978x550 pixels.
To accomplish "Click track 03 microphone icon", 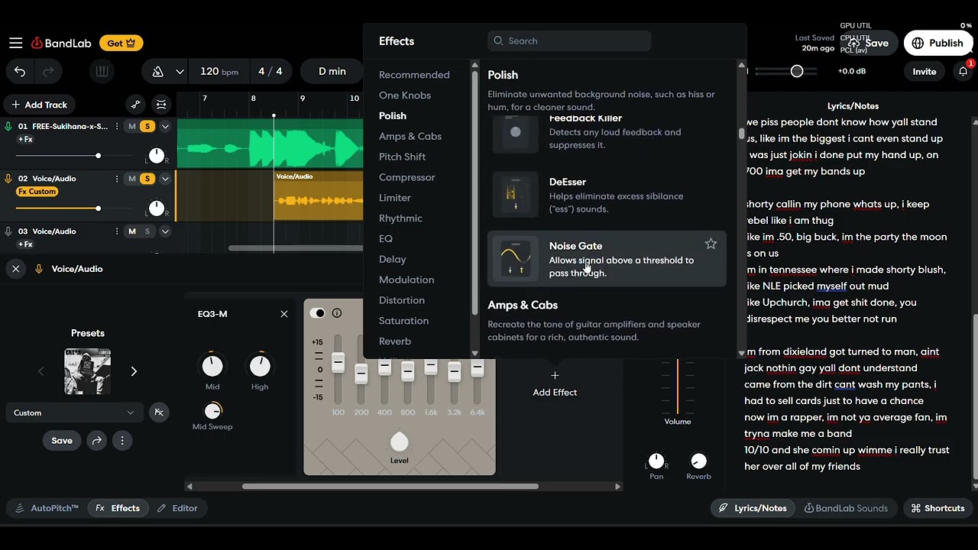I will [8, 231].
